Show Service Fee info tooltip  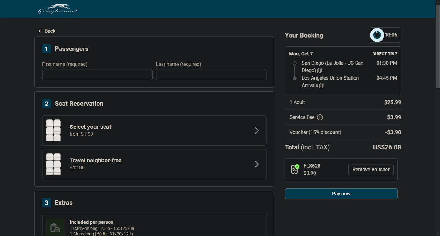[x=320, y=117]
